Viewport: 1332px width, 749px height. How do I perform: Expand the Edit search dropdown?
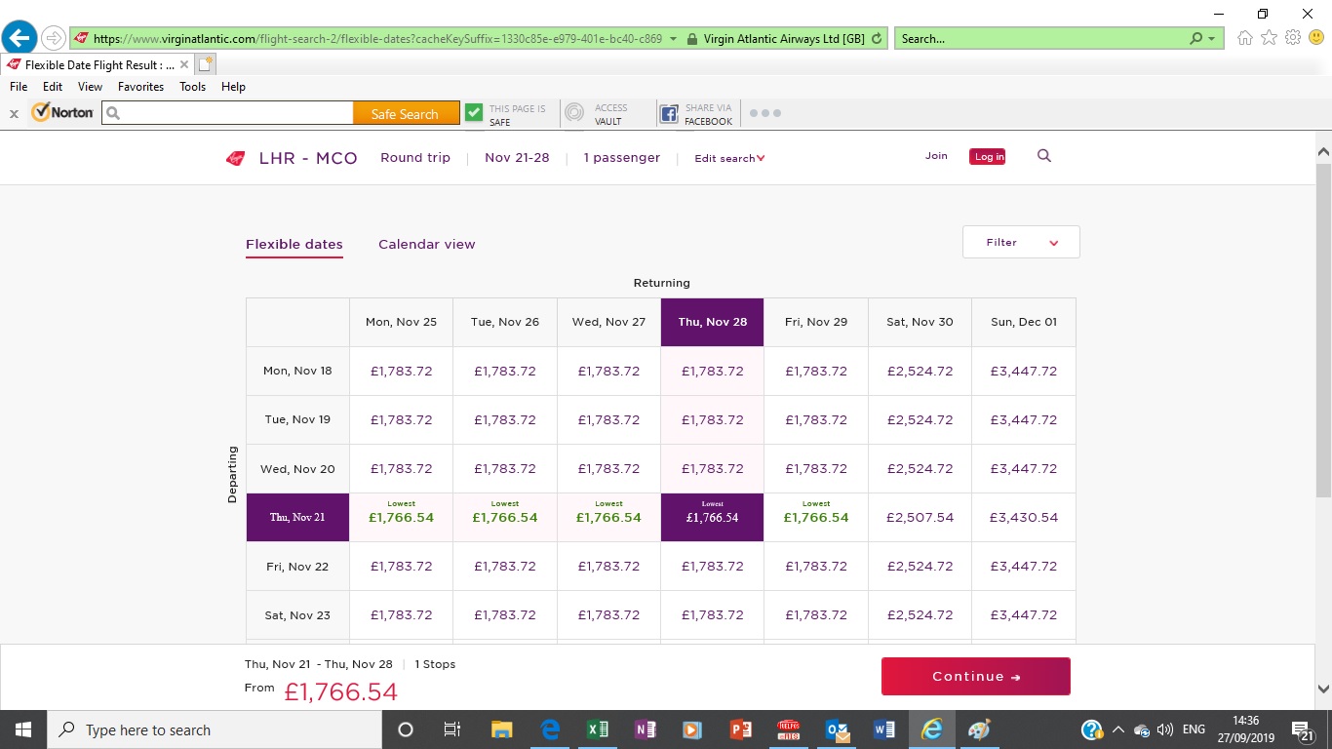(x=729, y=158)
